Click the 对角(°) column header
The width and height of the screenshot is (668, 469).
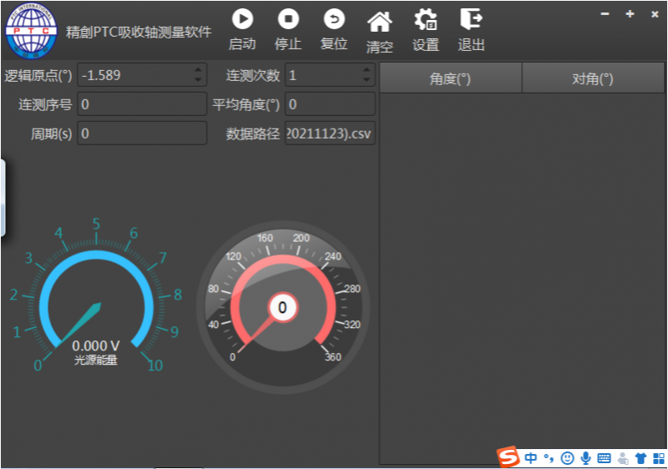(x=593, y=79)
